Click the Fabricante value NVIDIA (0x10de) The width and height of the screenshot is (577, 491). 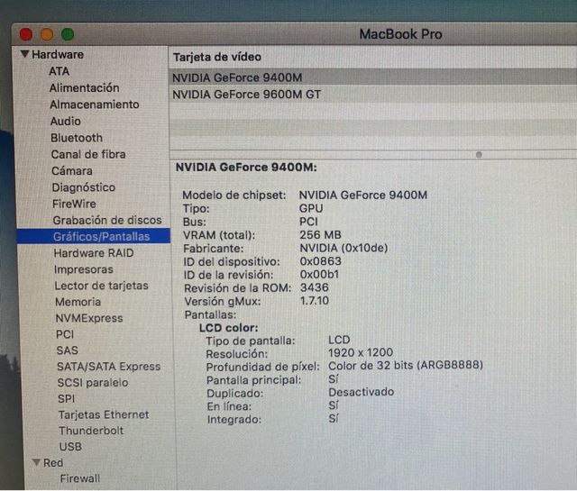pos(343,248)
